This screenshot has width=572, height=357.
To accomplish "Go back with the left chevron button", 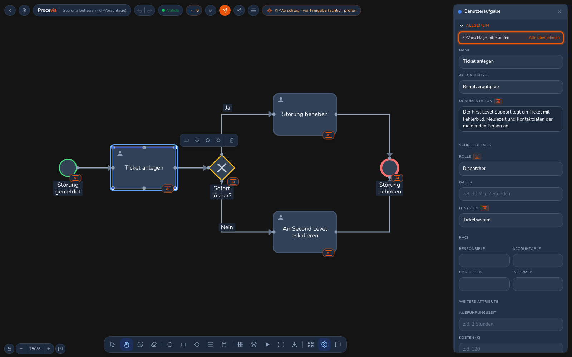I will [x=10, y=10].
